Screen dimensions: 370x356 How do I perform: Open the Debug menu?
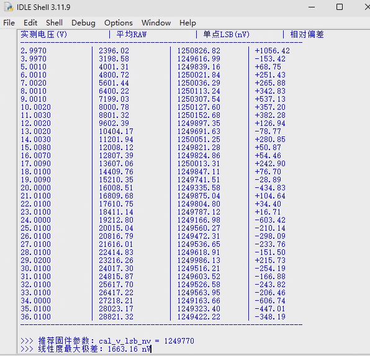pyautogui.click(x=83, y=23)
